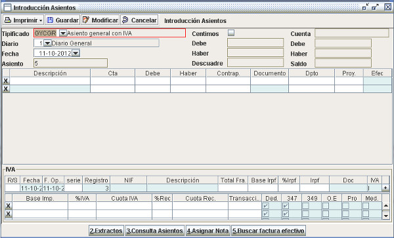Click the Saldo field
The image size is (394, 238).
point(343,63)
